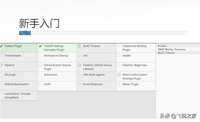Click the sync icon next to Pipeline: GitHub Groovy Libraries
The width and height of the screenshot is (200, 122).
[79, 65]
